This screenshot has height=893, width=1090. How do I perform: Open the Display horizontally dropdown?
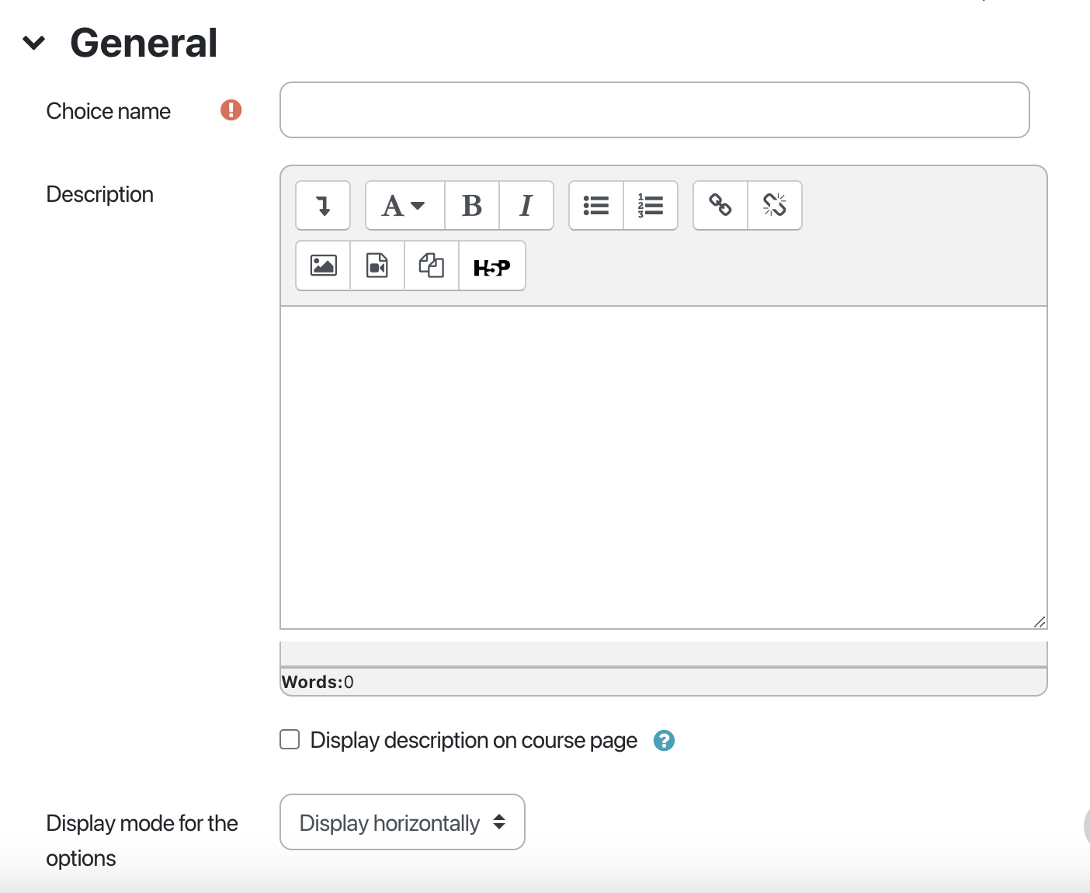[402, 822]
